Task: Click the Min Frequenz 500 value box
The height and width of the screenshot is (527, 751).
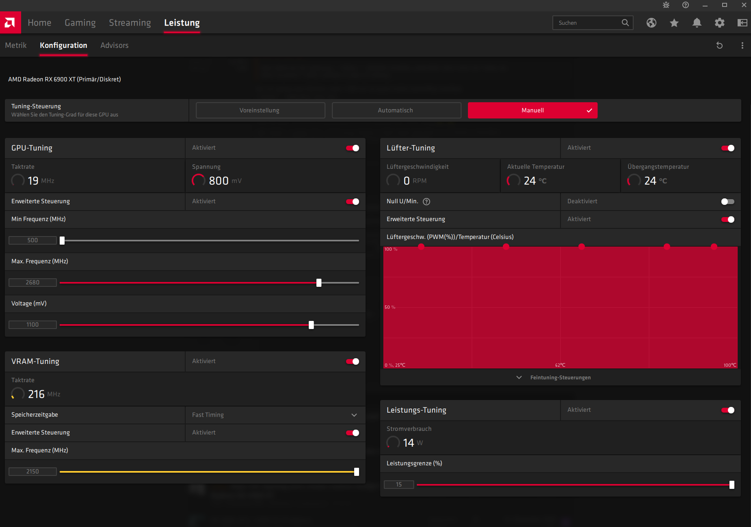Action: [x=32, y=241]
